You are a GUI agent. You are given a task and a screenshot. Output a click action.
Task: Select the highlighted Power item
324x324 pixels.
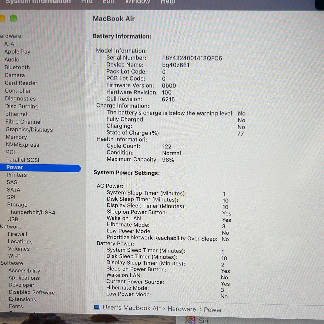coord(40,168)
